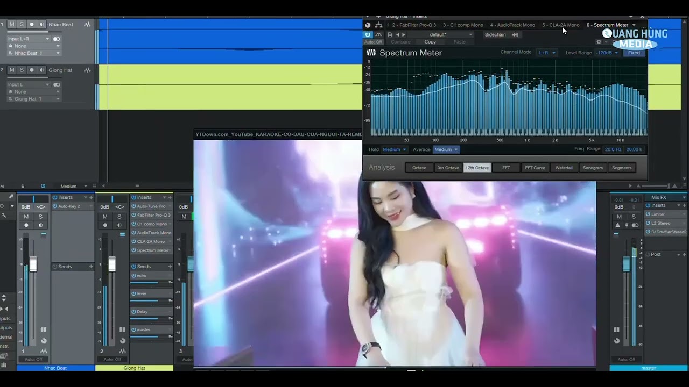Add a send to Nhac Beat channel
Screen dimensions: 689x387
point(91,267)
